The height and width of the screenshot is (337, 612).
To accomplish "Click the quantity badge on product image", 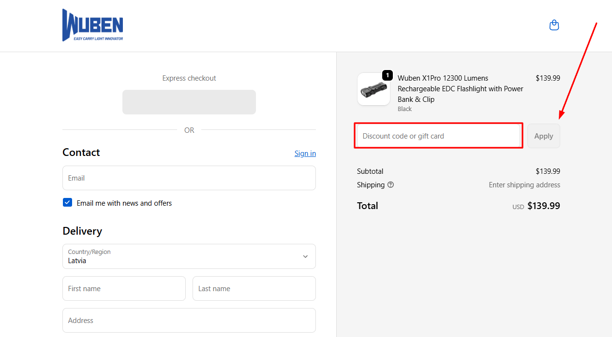I will [387, 75].
